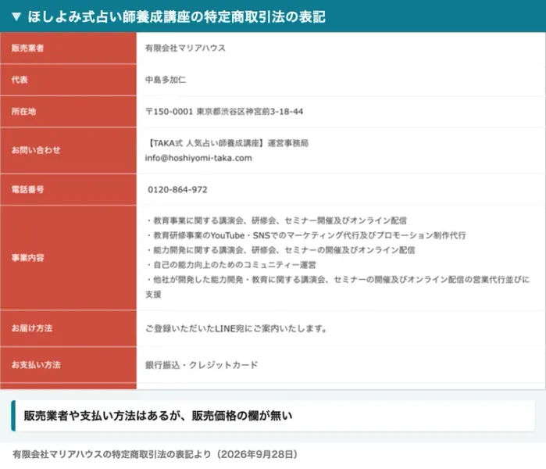The width and height of the screenshot is (546, 469).
Task: Click the heading ほしよみ式占い師養成講座の特定商取引法の表記
Action: click(x=177, y=16)
